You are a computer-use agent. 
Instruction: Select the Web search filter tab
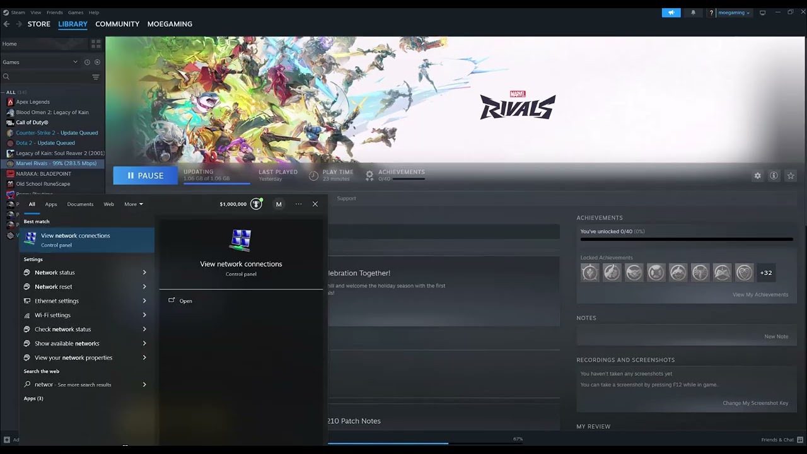coord(109,204)
